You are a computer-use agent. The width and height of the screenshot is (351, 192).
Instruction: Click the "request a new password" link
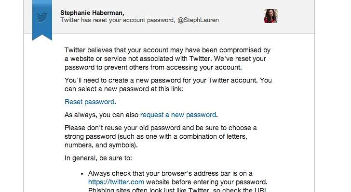[178, 115]
